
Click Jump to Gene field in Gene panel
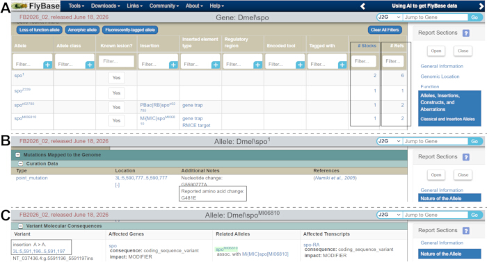pos(436,17)
